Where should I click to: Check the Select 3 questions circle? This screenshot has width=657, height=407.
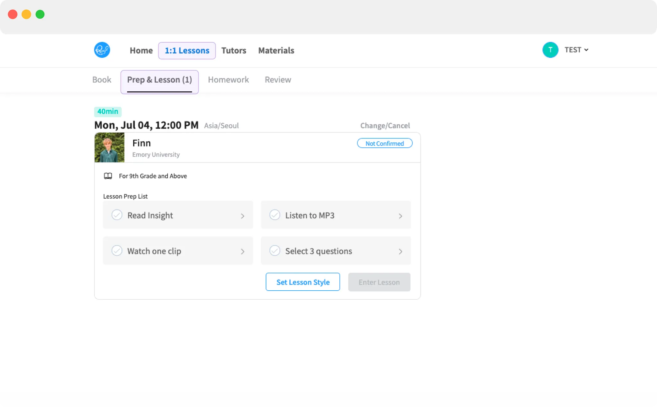pyautogui.click(x=275, y=251)
